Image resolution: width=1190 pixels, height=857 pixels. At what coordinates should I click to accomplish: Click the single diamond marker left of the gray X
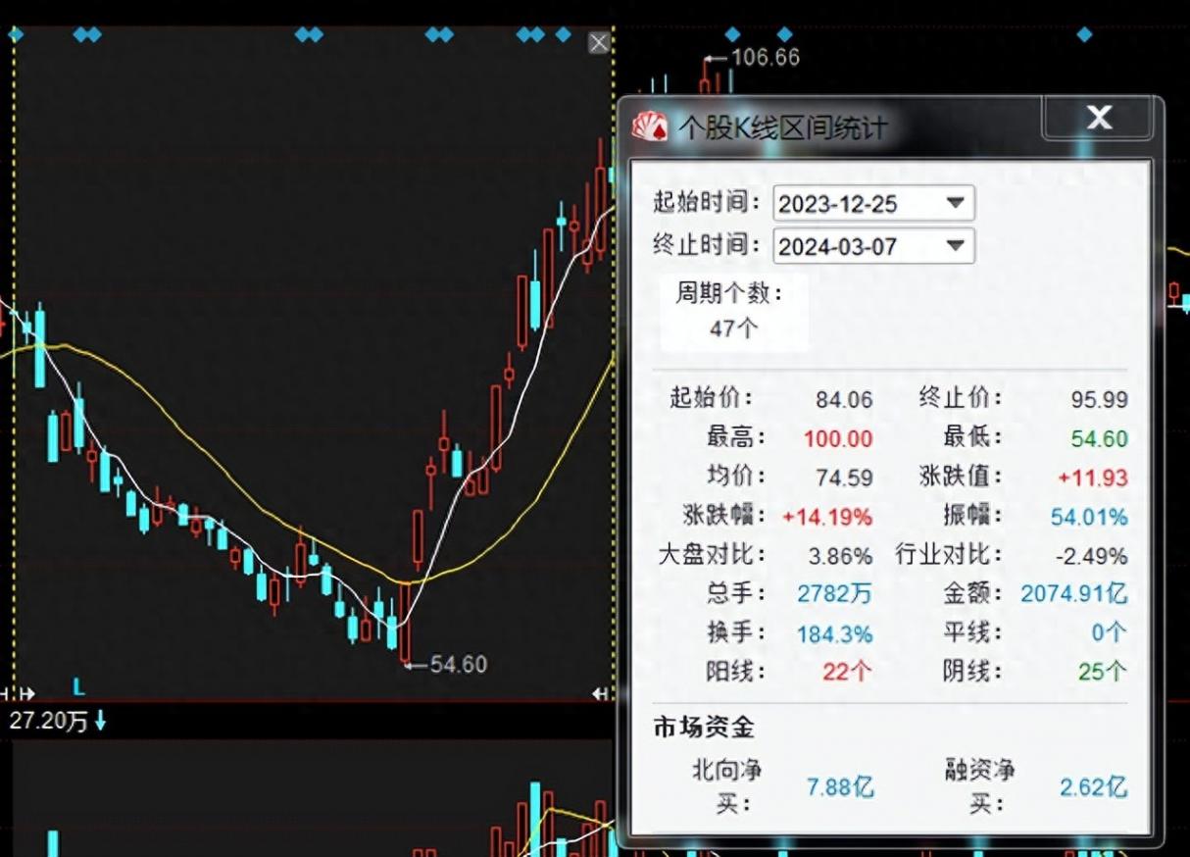563,34
